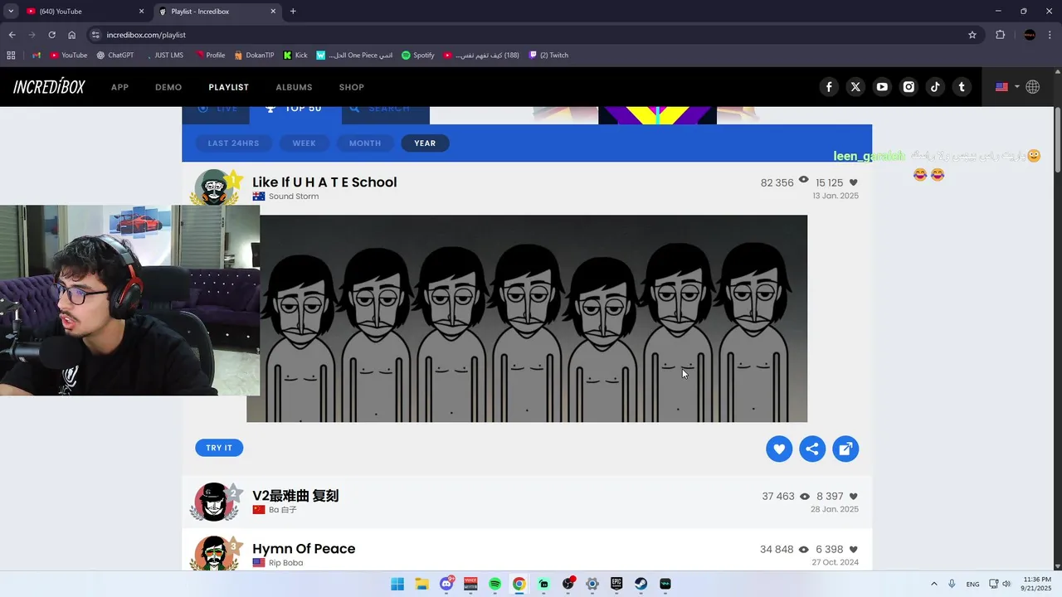Screen dimensions: 1062x597
Task: Click the mix video preview
Action: 527,318
